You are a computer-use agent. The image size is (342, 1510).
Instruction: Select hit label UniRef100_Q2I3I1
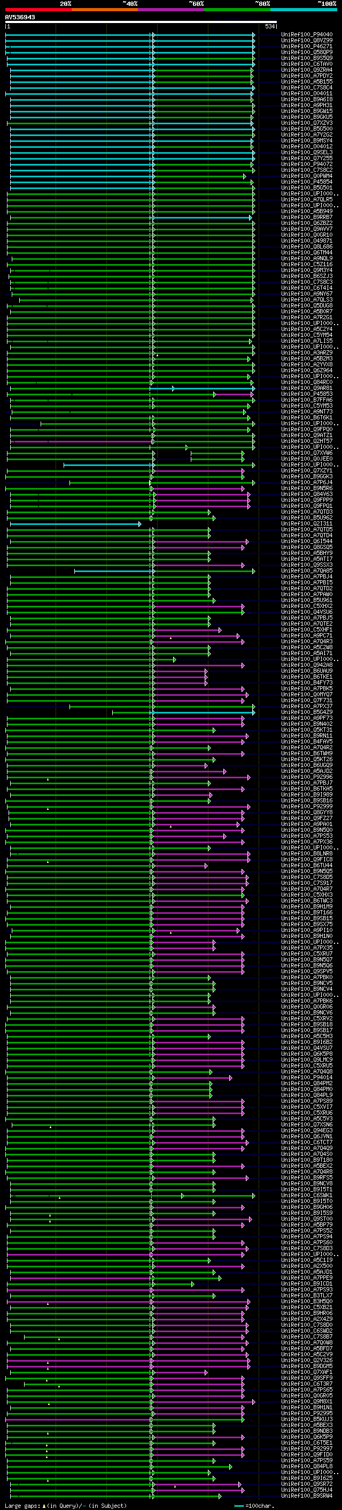(x=307, y=523)
